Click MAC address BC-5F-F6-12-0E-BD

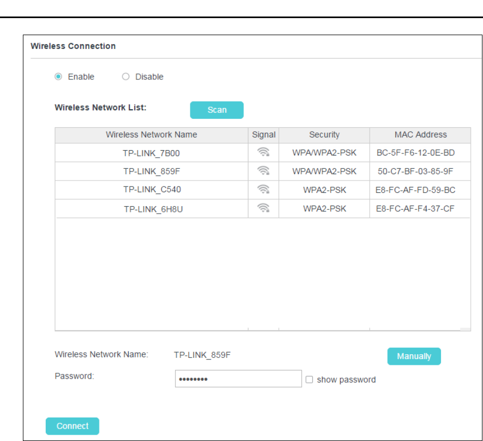415,153
